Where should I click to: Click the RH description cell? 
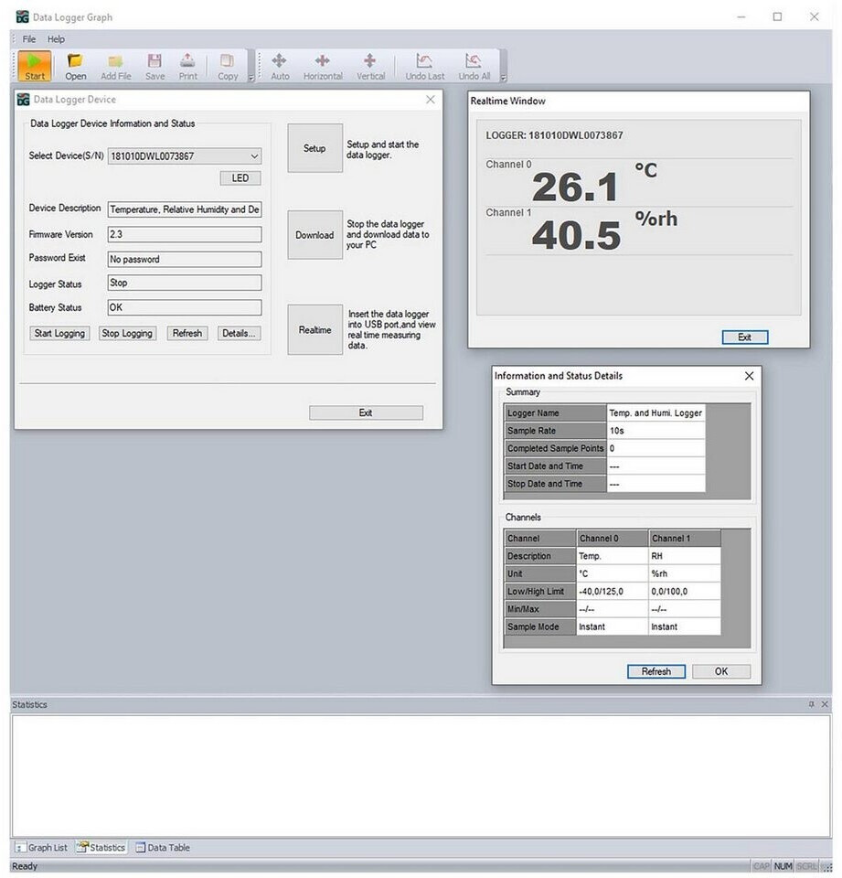(x=685, y=556)
